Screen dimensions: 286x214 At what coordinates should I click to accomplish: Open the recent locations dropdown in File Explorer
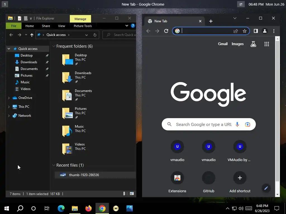click(x=26, y=35)
